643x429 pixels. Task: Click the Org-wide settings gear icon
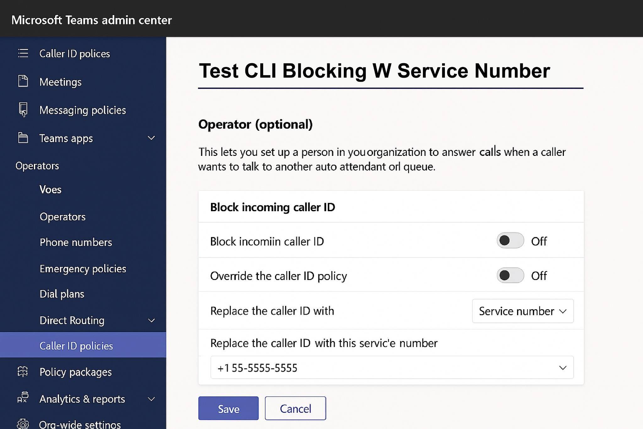[23, 423]
